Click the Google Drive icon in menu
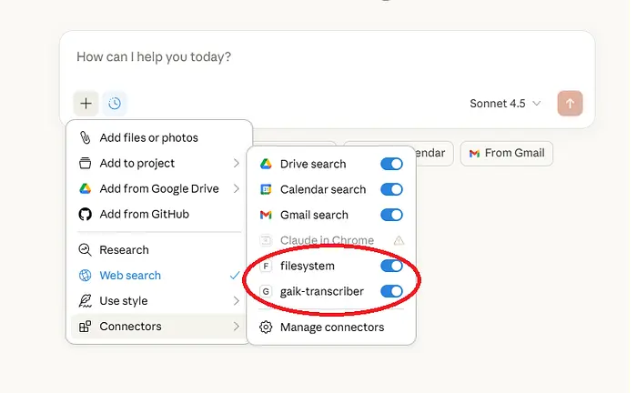637x393 pixels. [85, 188]
